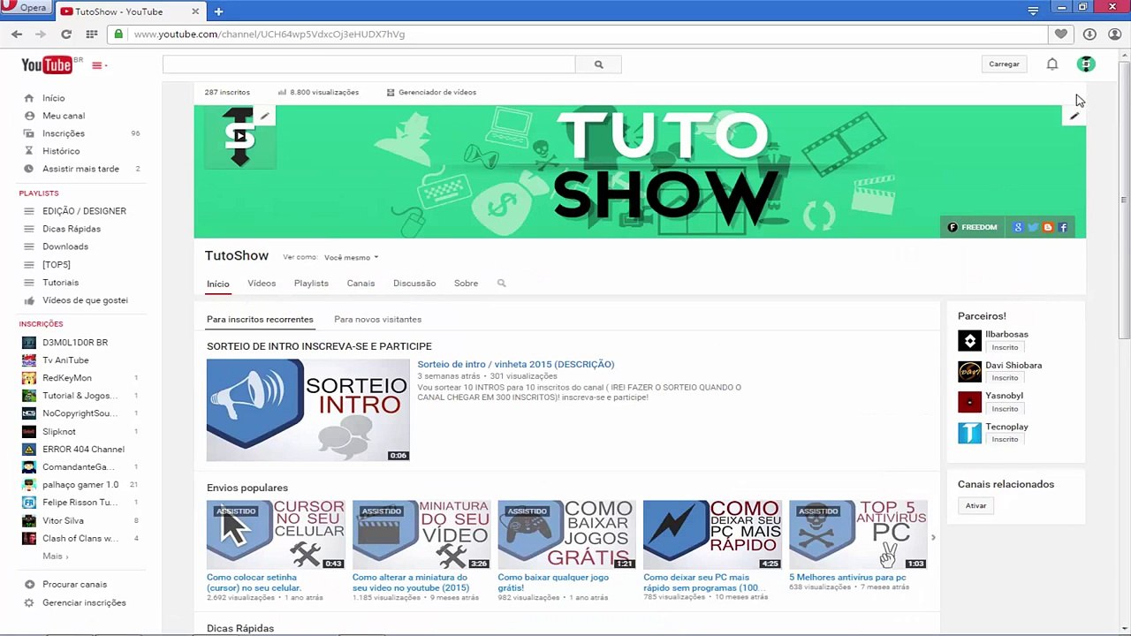Open EDIÇÃO / DESIGNER playlist

click(84, 211)
